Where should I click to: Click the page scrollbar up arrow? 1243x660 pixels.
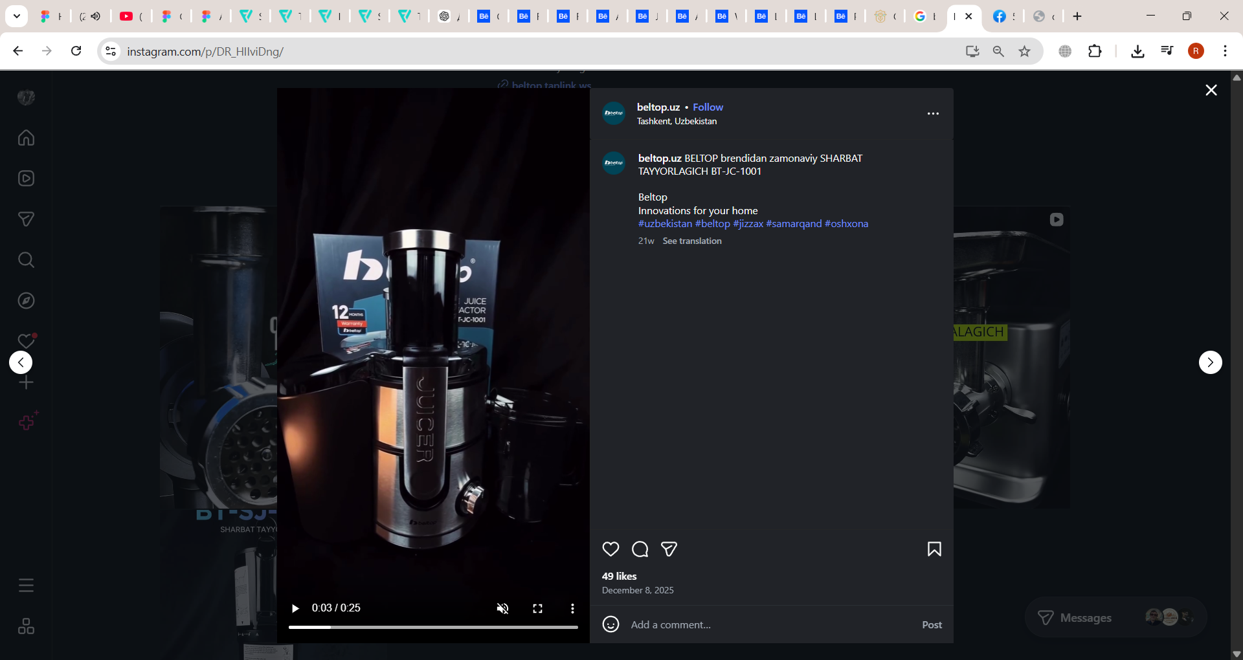coord(1237,77)
